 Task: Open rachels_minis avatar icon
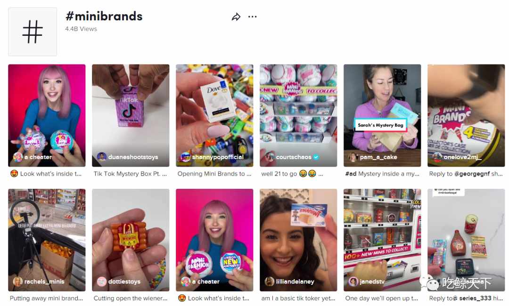coord(18,282)
